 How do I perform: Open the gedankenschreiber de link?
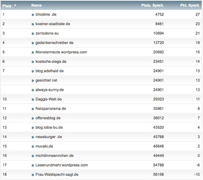click(54, 43)
